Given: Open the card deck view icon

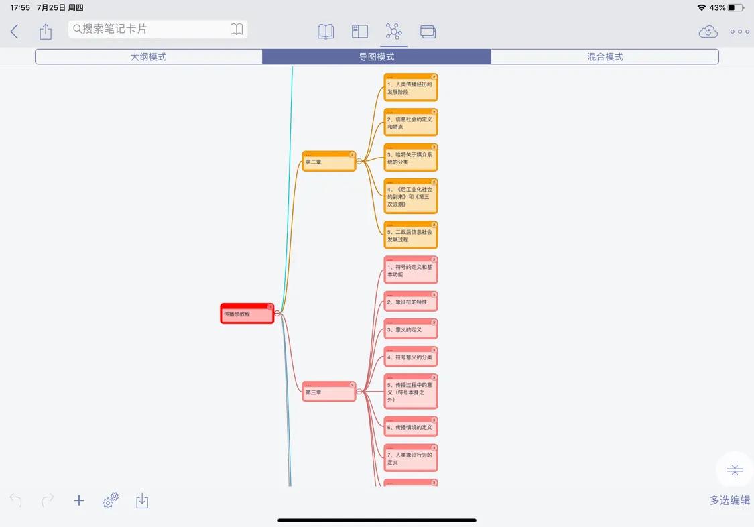Looking at the screenshot, I should 428,31.
